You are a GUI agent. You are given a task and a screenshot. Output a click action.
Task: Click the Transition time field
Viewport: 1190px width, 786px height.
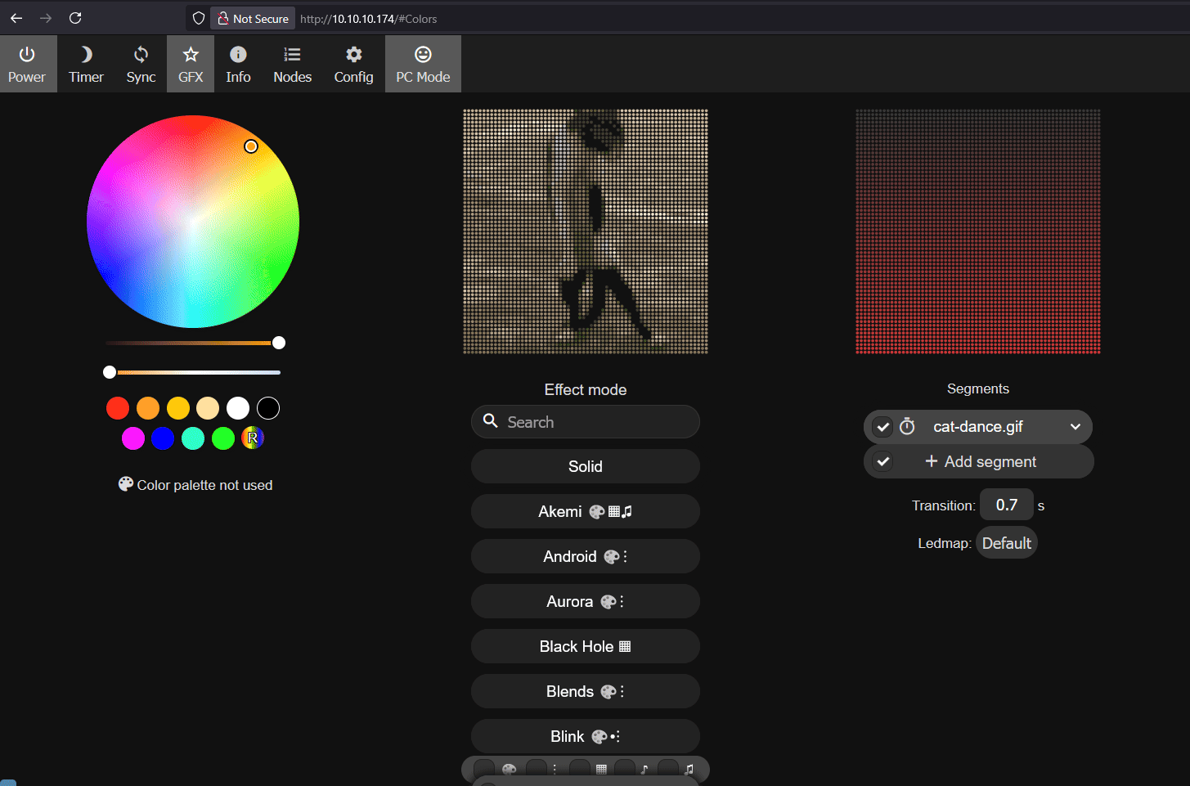[1006, 505]
